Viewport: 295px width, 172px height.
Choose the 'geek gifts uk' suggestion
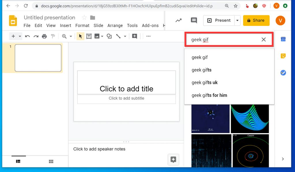205,83
